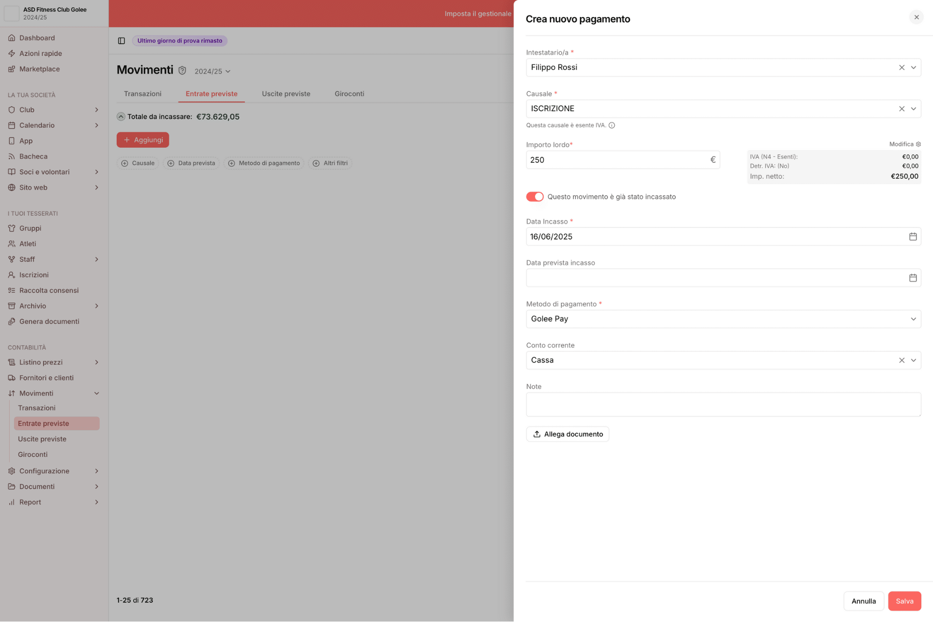Clear the Cassa account with X icon

pos(901,360)
